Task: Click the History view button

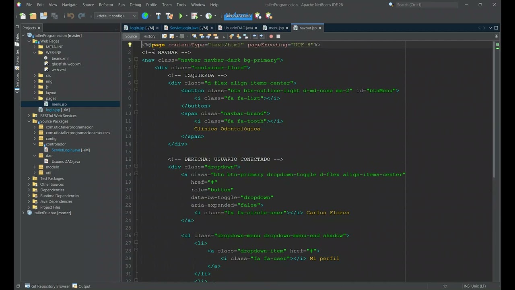Action: pyautogui.click(x=149, y=36)
